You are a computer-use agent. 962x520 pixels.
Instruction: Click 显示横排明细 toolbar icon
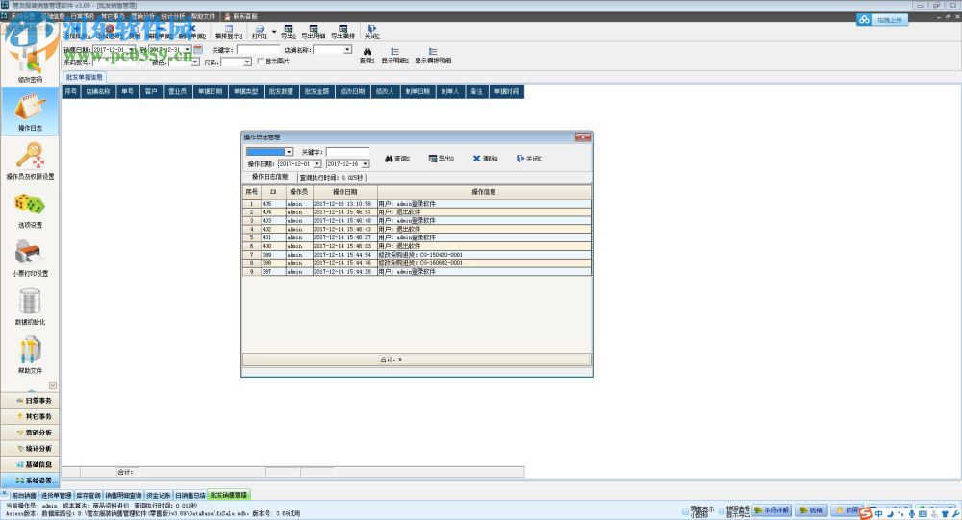[433, 56]
